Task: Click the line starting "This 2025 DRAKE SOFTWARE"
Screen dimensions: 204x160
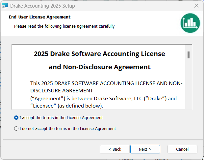Action: click(x=106, y=83)
